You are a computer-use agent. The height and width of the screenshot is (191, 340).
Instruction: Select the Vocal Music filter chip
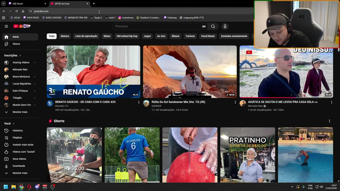pyautogui.click(x=208, y=36)
